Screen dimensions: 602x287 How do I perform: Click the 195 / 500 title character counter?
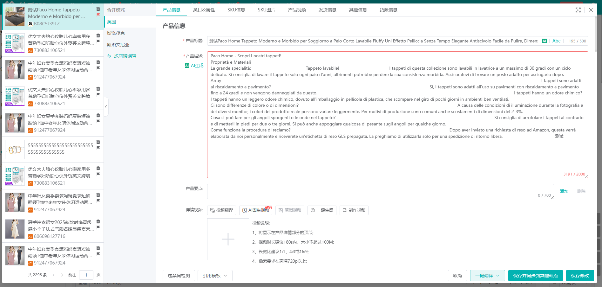[x=577, y=41]
